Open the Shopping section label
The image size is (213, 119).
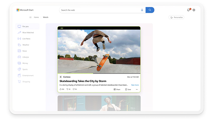[x=26, y=82]
